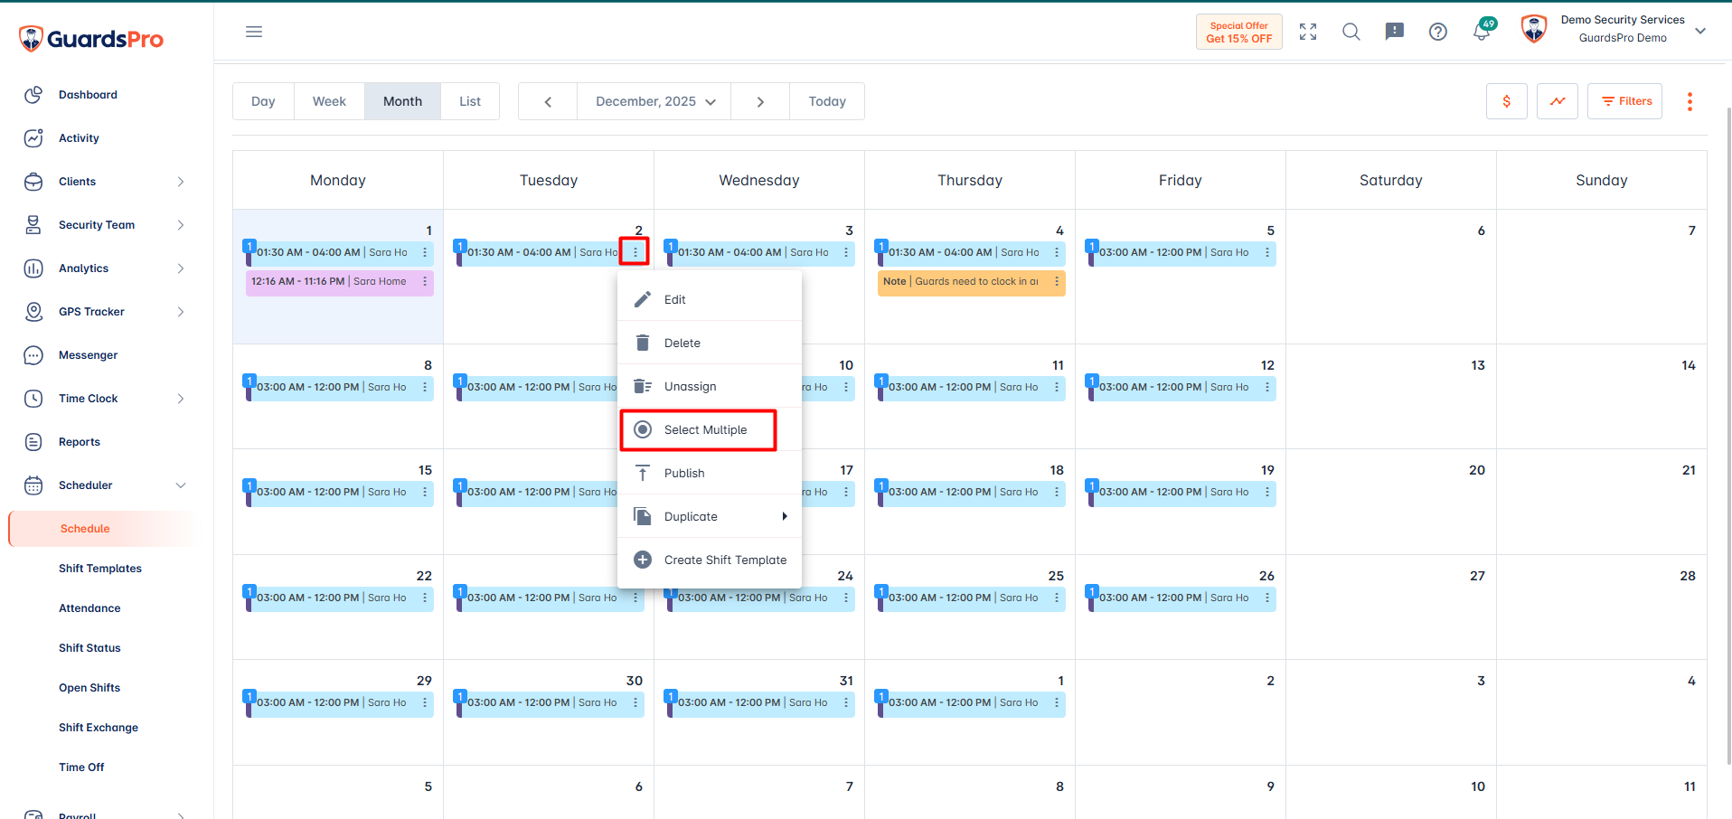Open the vertical dots options menu near Filters
This screenshot has height=819, width=1732.
click(x=1690, y=101)
